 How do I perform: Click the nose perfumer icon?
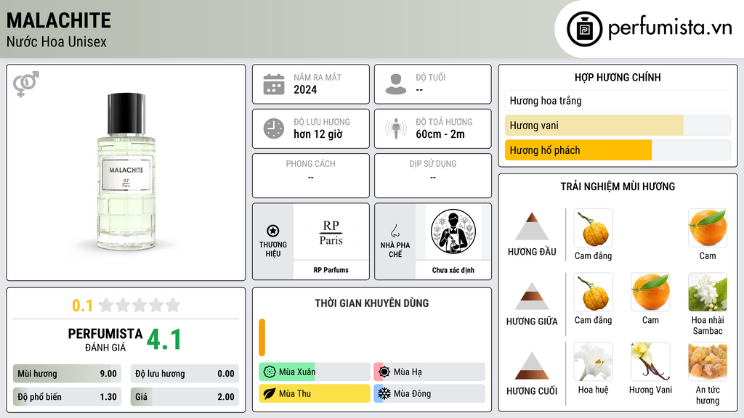(x=395, y=231)
